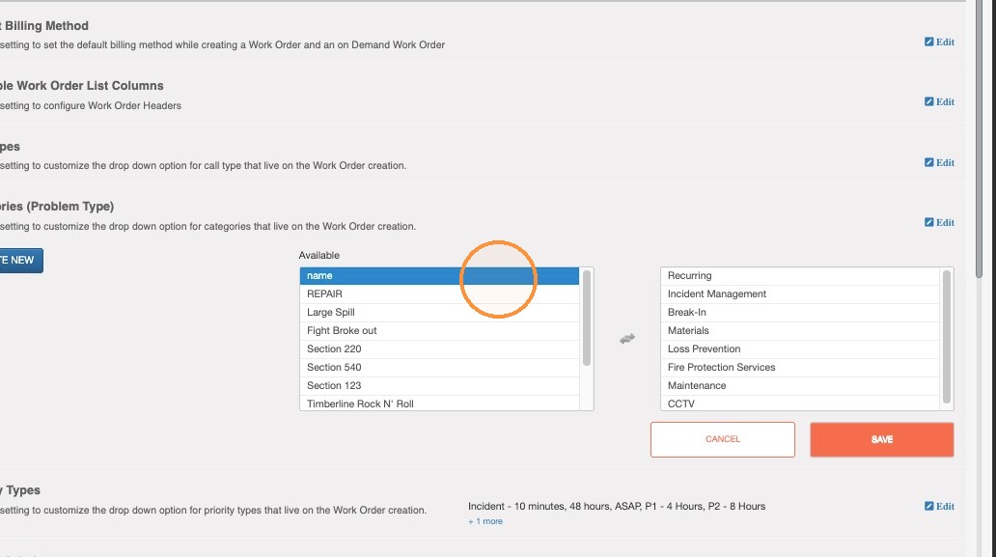Select 'CCTV' in the selected list
This screenshot has height=557, width=996.
point(800,404)
